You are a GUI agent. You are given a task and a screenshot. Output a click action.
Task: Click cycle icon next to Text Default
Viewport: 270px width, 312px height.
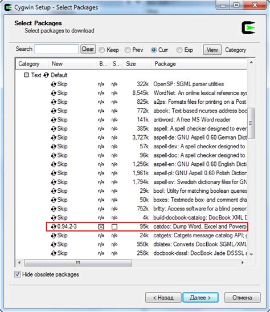pyautogui.click(x=46, y=75)
